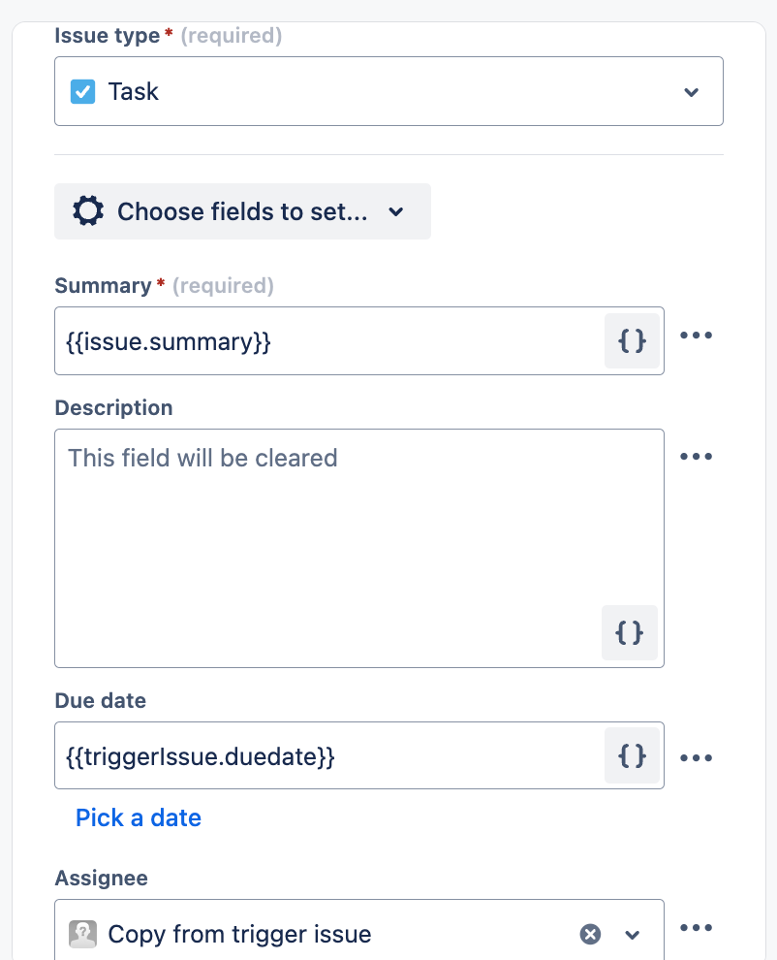Clear the Assignee selection with X icon
Screen dimensions: 777x960
tap(590, 934)
